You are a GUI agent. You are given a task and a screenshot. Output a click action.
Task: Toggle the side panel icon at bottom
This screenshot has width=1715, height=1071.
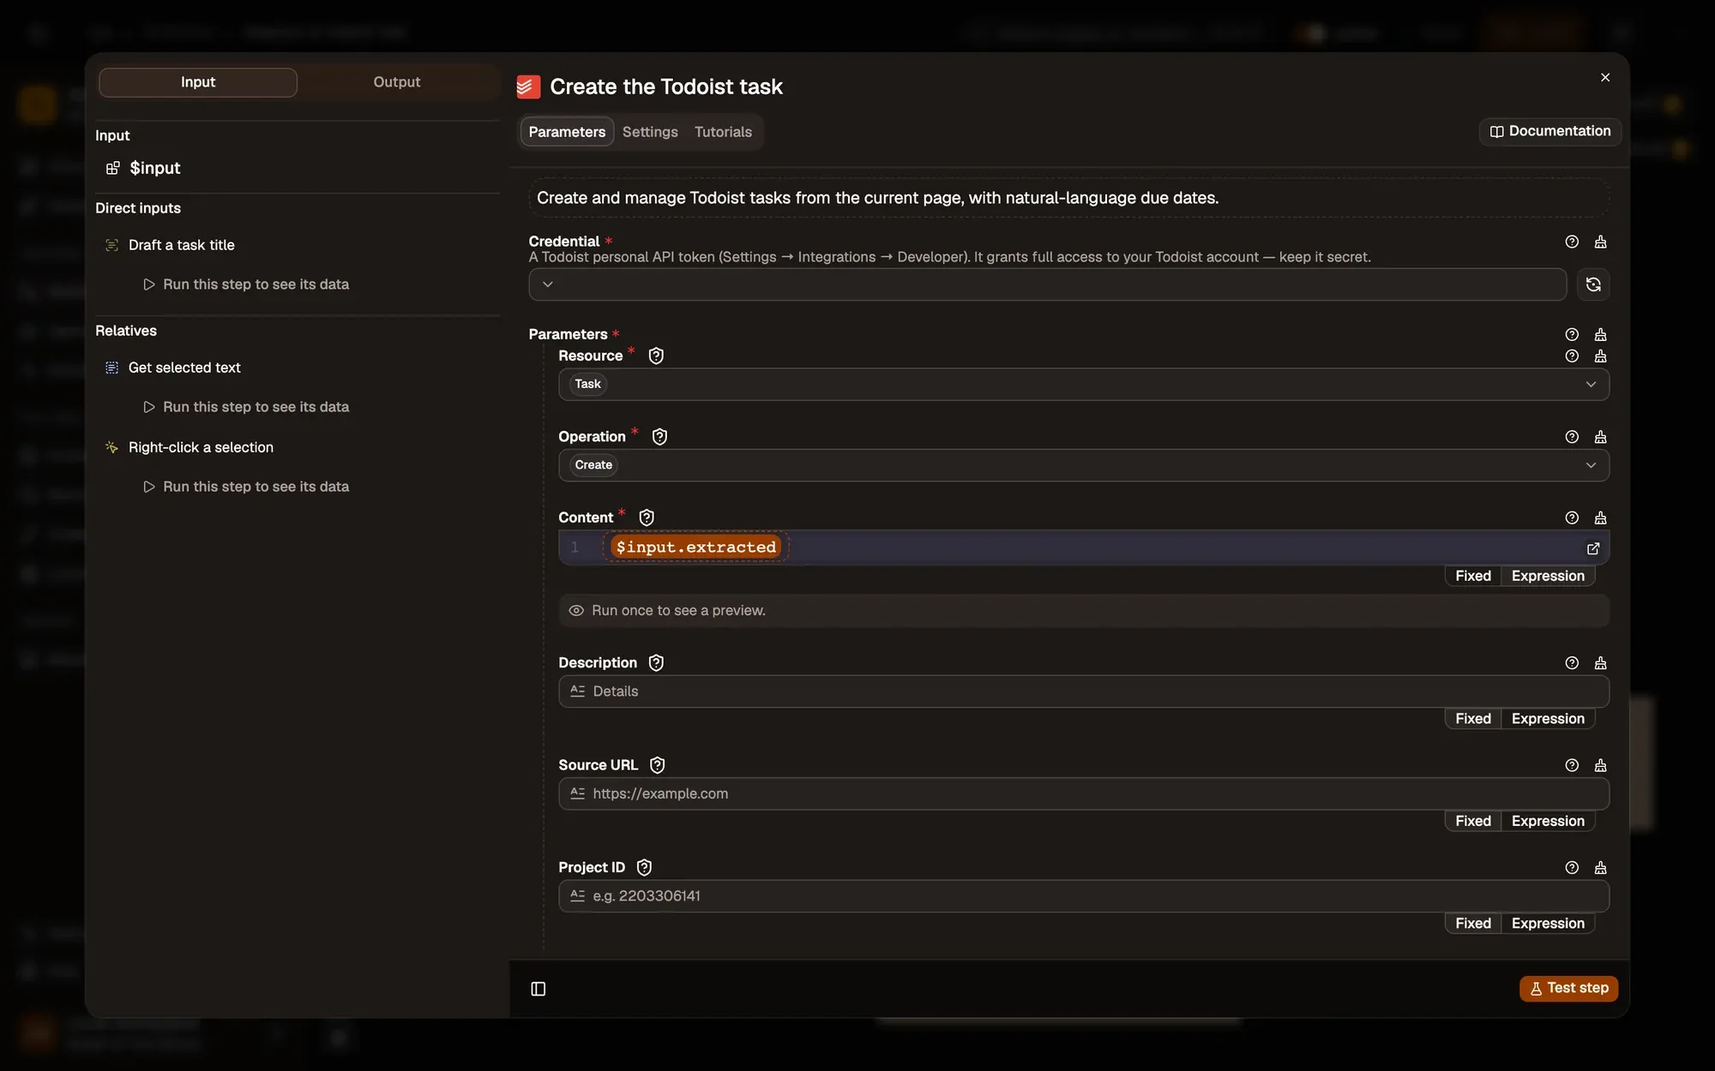pos(539,989)
